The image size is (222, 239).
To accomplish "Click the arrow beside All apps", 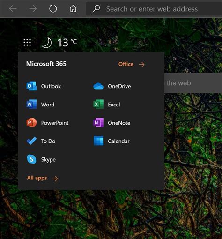I will point(55,179).
